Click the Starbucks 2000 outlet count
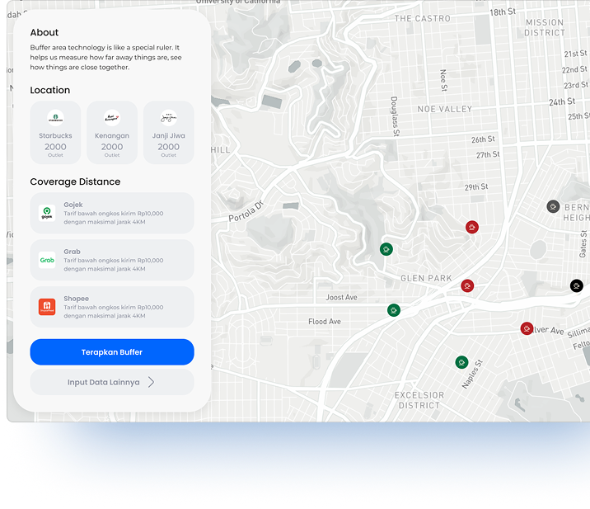The image size is (590, 509). (x=55, y=147)
